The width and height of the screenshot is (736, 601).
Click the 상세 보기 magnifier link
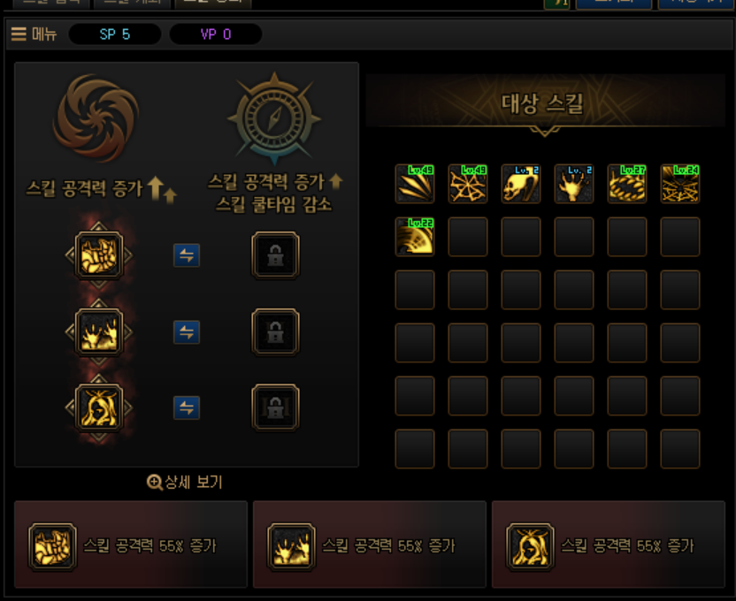click(185, 482)
